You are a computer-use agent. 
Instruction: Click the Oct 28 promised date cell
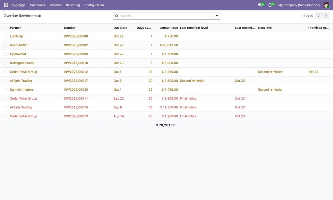[x=313, y=72]
